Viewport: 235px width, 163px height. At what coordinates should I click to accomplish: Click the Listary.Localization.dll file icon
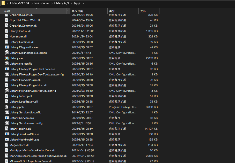pyautogui.click(x=7, y=101)
